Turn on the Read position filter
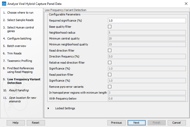190x127 pixels. (110, 75)
